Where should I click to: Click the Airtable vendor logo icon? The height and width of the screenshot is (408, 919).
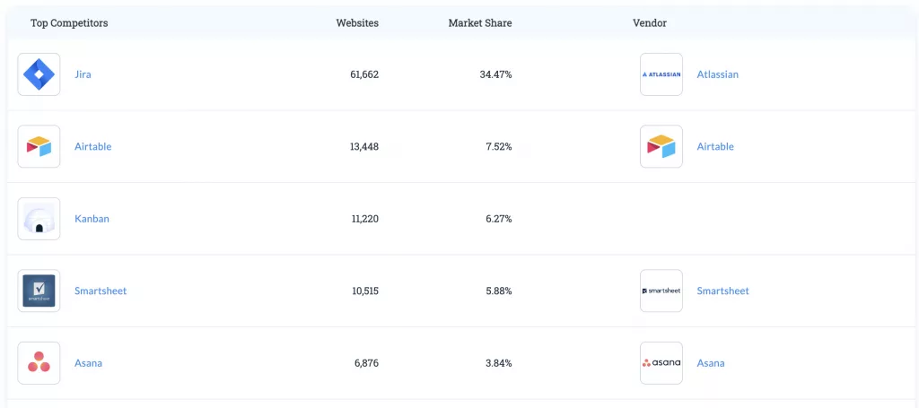coord(661,146)
